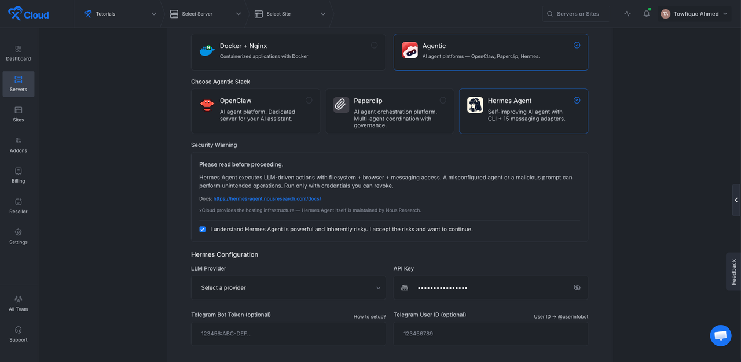Click the Tutorials team icon
Screen dimensions: 741x362
pos(88,14)
